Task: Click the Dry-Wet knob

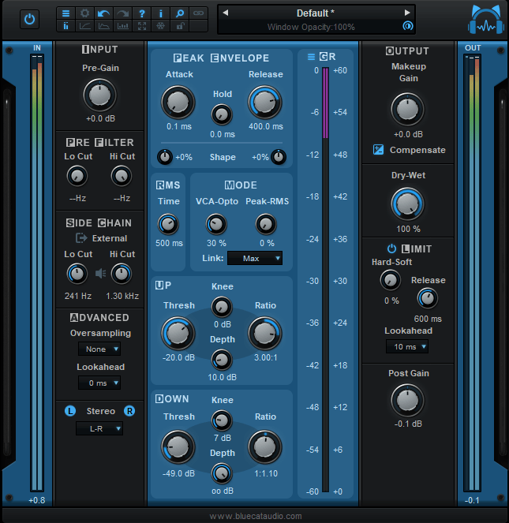Action: tap(407, 204)
